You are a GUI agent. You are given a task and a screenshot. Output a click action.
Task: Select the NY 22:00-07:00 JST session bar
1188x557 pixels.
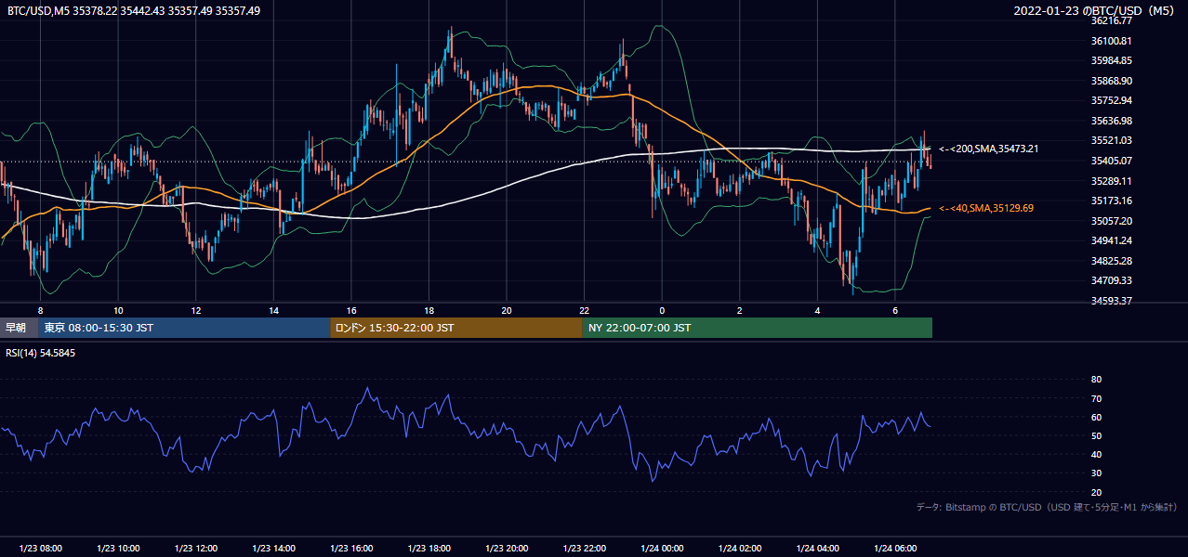(x=758, y=328)
